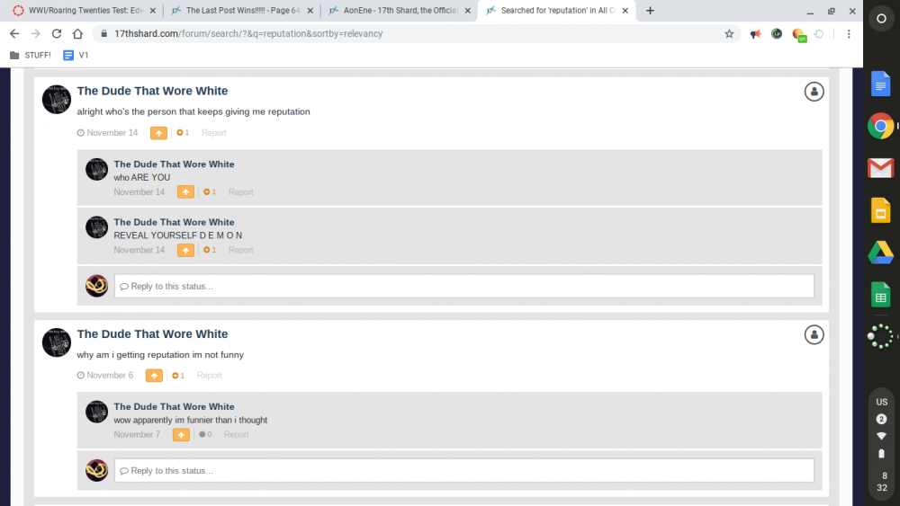Report 'wow apparently im funnier' reply
The image size is (900, 506).
point(236,435)
